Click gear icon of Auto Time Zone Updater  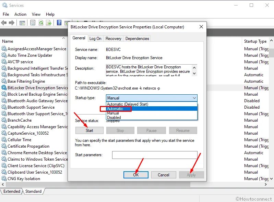pos(4,55)
